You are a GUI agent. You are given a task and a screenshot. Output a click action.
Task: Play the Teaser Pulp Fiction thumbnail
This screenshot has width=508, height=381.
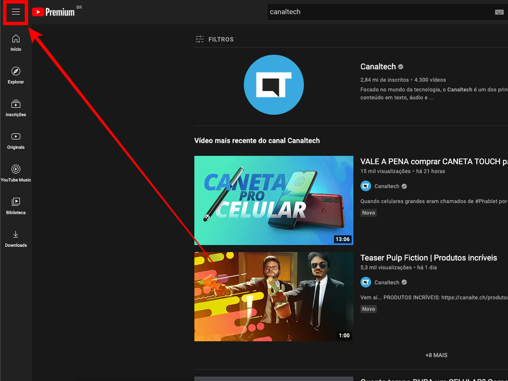click(274, 297)
